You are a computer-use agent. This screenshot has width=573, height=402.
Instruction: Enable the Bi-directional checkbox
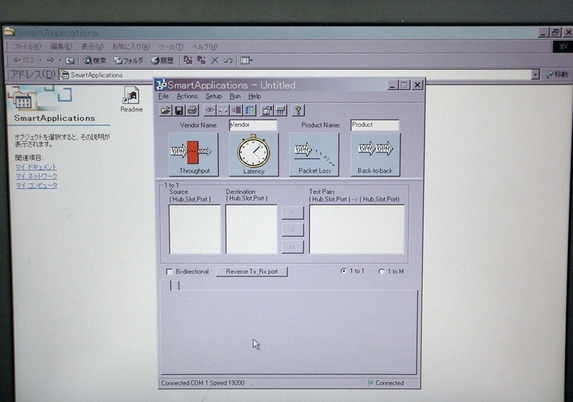coord(169,271)
